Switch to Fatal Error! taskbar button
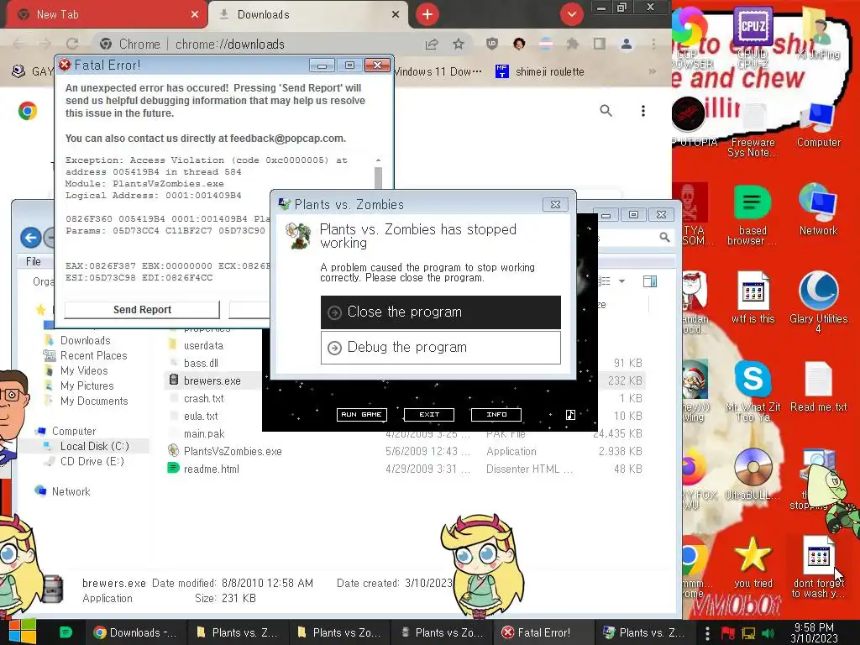 point(543,633)
